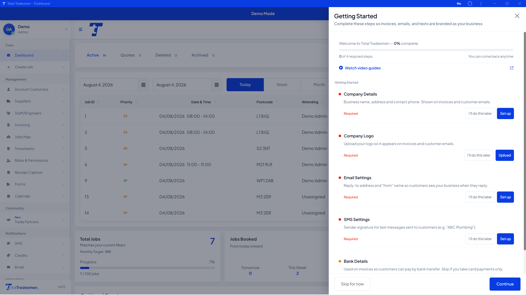Sort the table by Date & Time

click(204, 102)
